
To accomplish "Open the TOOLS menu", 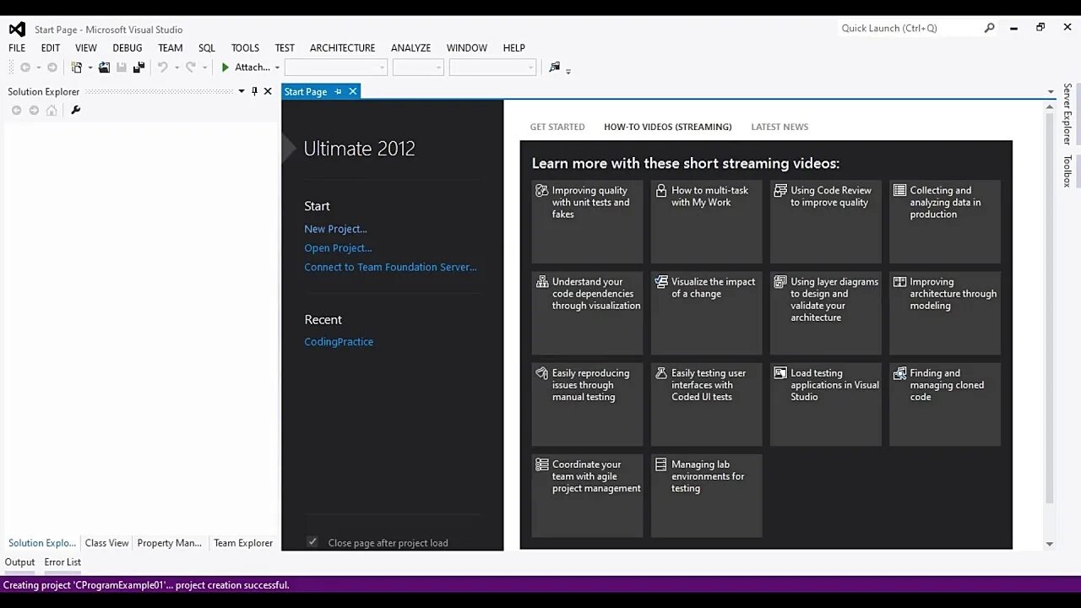I will point(245,48).
